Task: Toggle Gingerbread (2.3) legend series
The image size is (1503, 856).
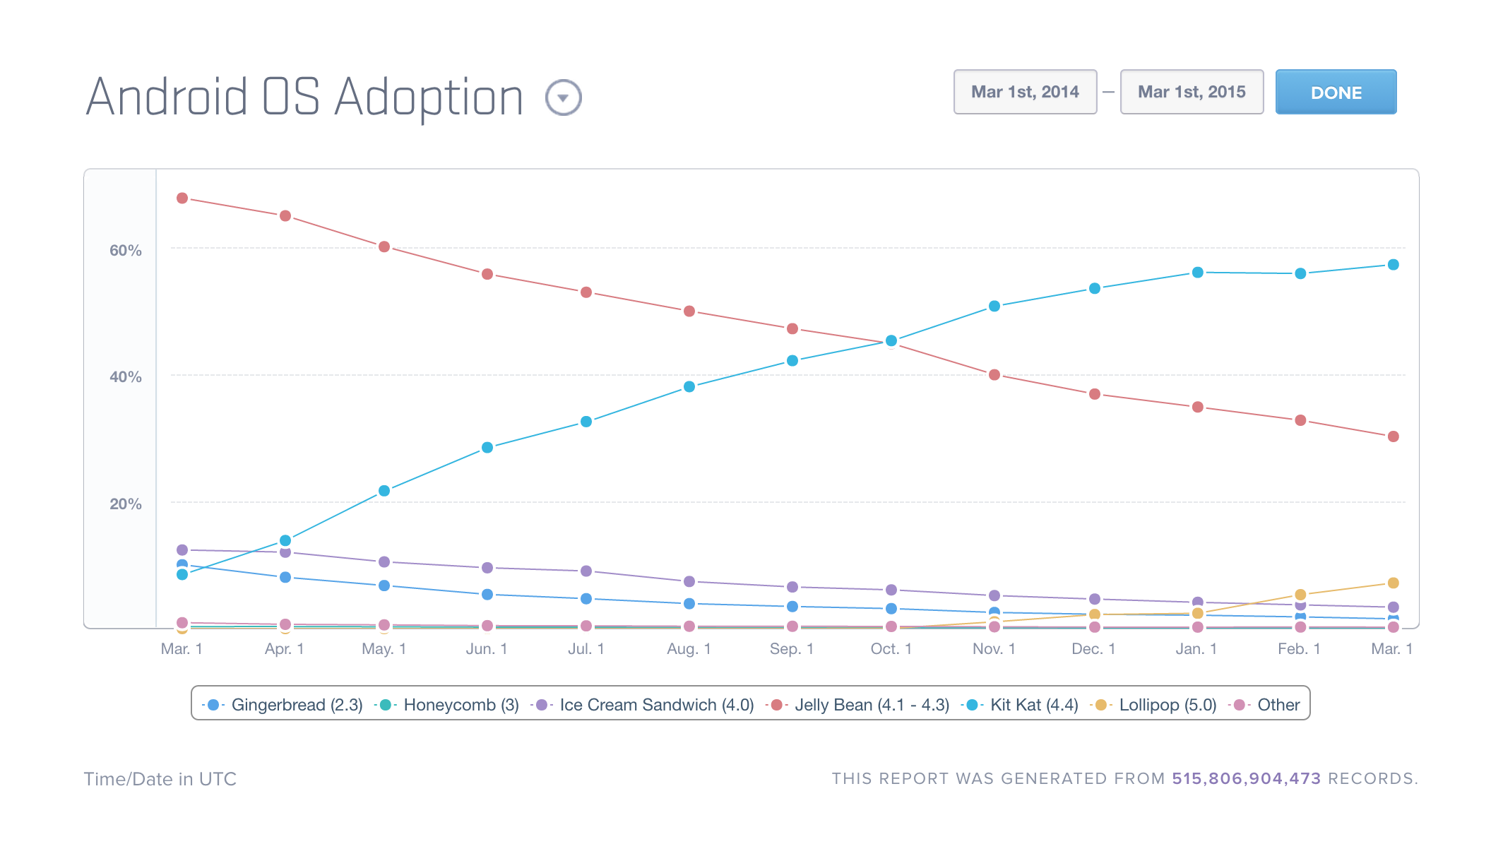Action: pos(283,705)
